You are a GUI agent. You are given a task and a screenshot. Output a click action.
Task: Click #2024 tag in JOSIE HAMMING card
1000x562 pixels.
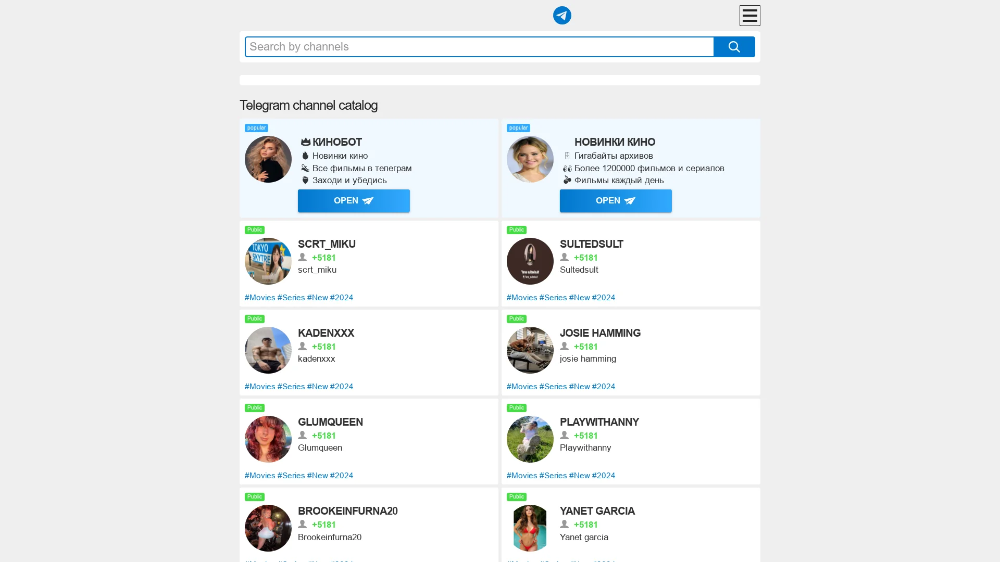pyautogui.click(x=604, y=387)
